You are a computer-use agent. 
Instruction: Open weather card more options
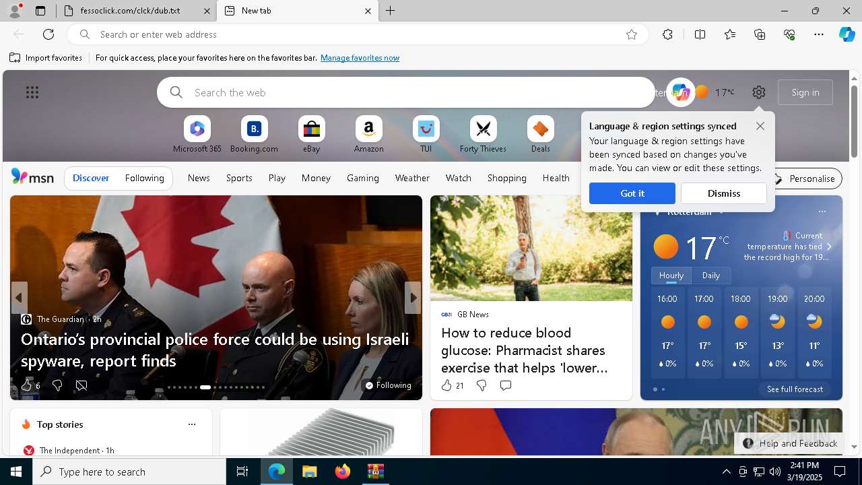point(822,212)
